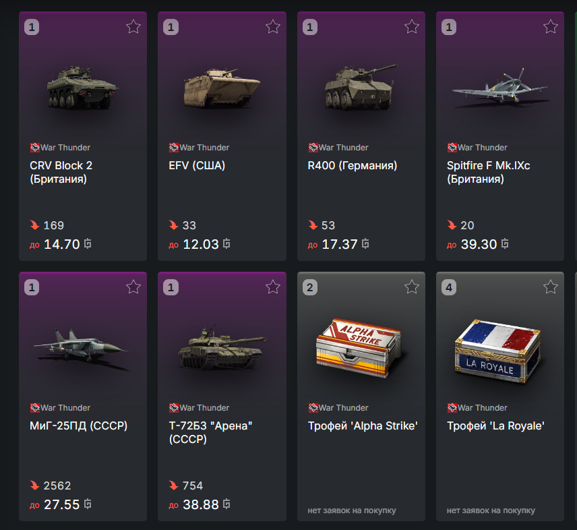
Task: Star the Трофей 'Alpha Strike' item
Action: (412, 287)
